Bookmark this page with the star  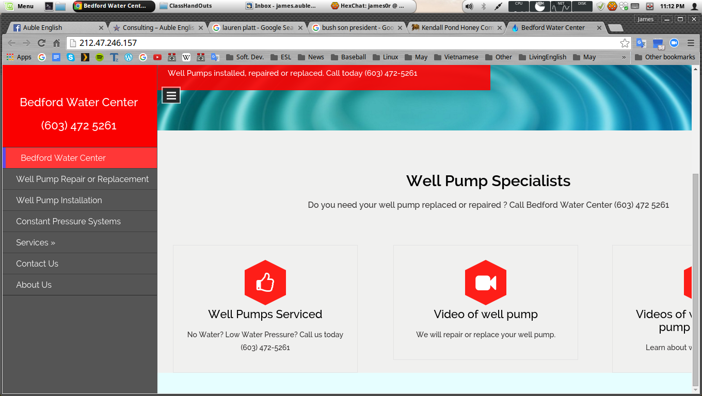[625, 43]
